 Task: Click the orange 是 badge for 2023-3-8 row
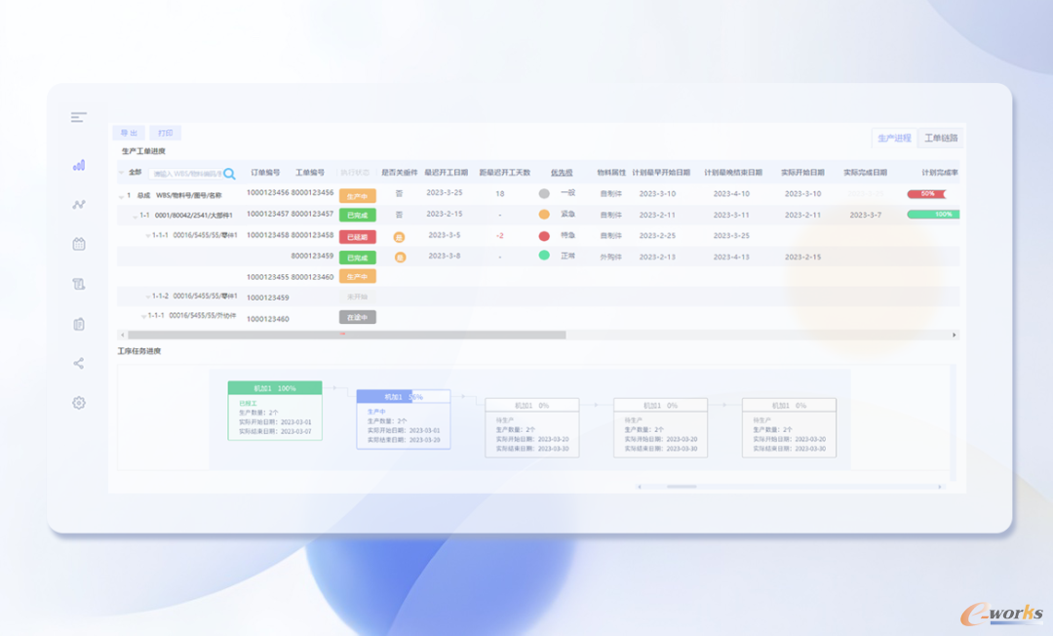coord(401,258)
